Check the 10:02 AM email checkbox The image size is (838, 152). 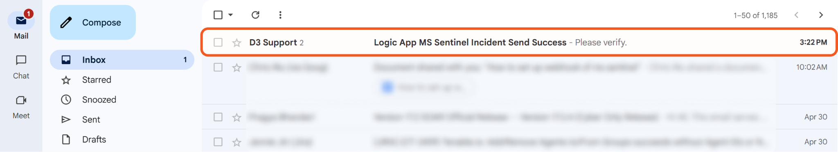click(x=218, y=67)
